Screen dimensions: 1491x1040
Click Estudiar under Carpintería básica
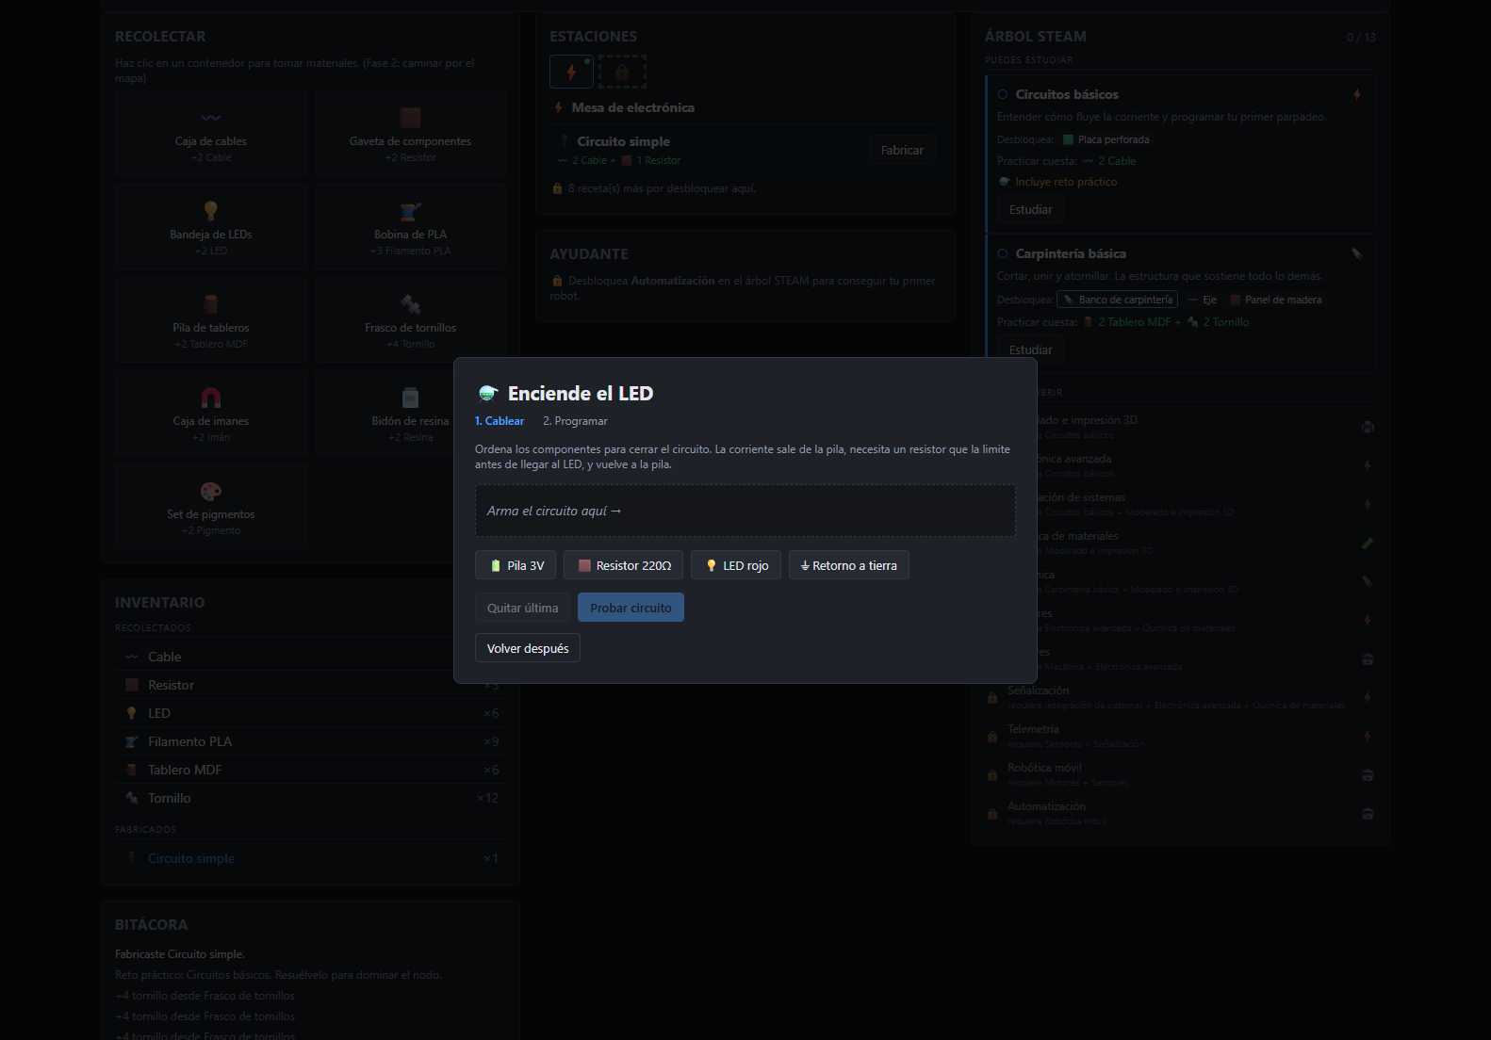coord(1031,349)
